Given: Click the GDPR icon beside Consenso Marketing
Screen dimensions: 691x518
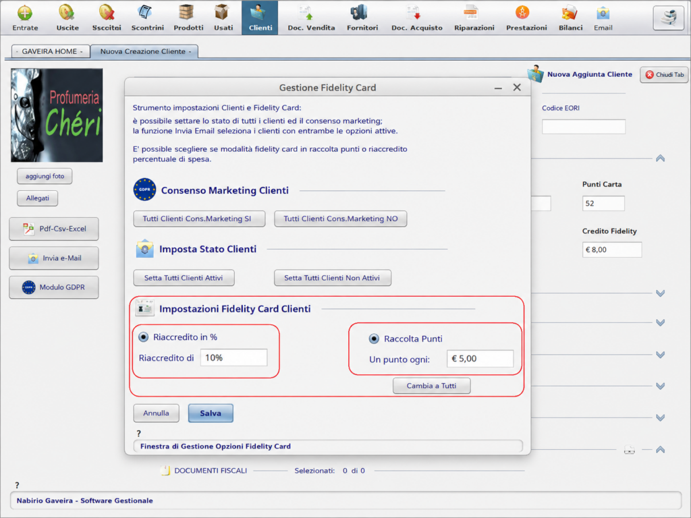Looking at the screenshot, I should click(x=144, y=190).
